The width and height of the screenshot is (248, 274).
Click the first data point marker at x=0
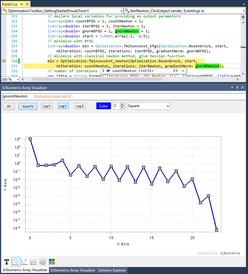point(30,139)
